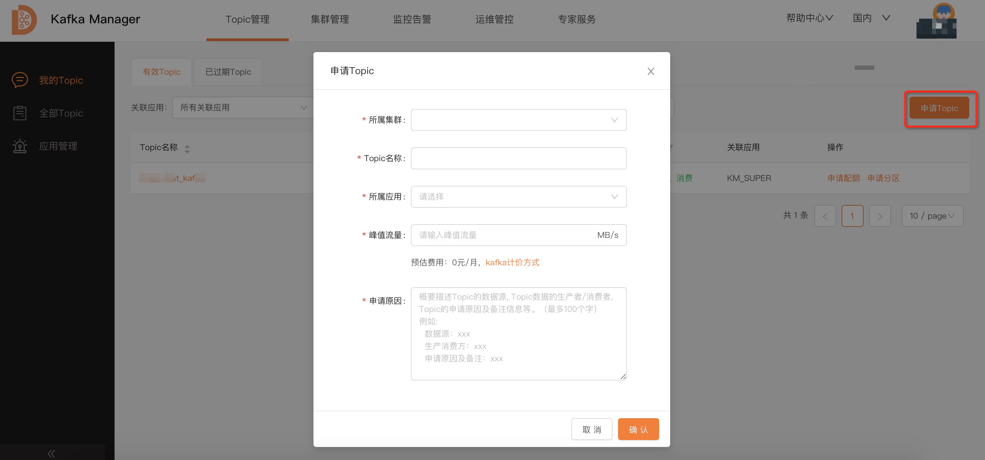Collapse sidebar with double-chevron icon

point(52,453)
